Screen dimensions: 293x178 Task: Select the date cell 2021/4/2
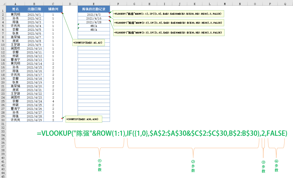[x=34, y=18]
